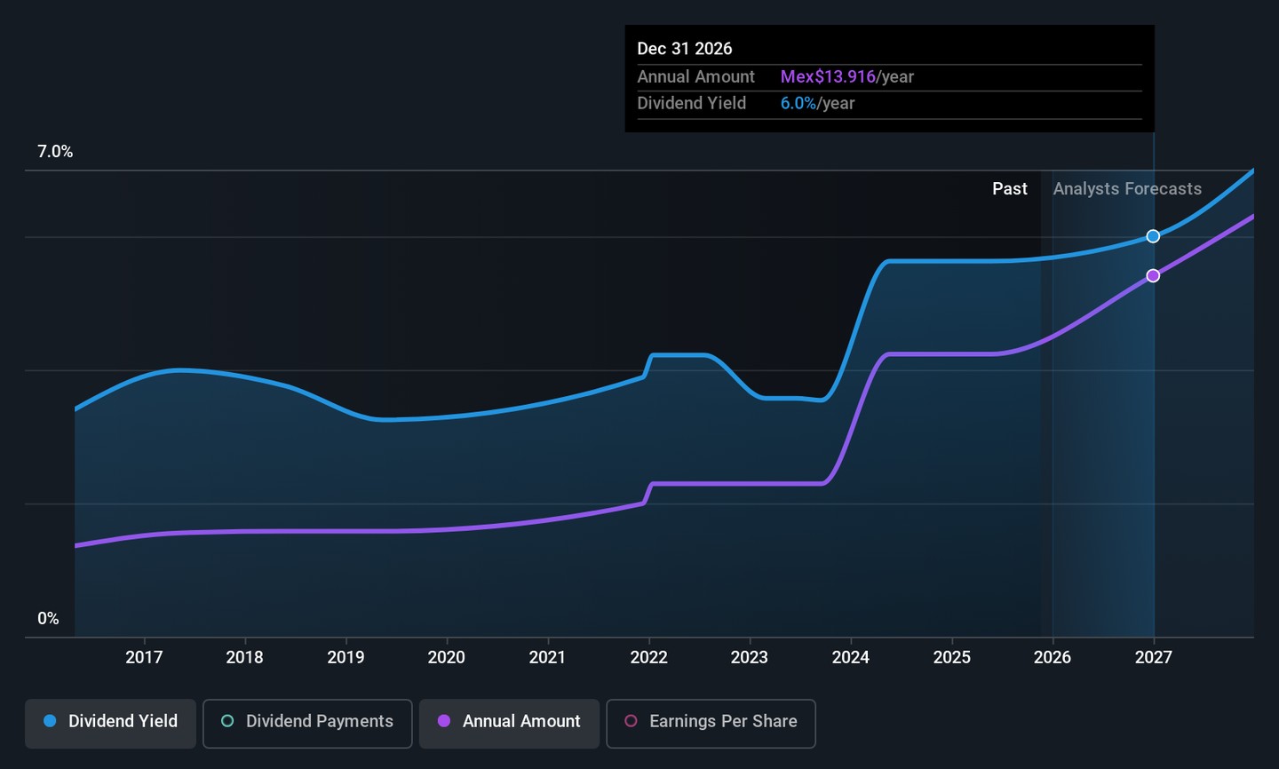The image size is (1279, 769).
Task: Enable the Dividend Payments series
Action: (x=307, y=723)
